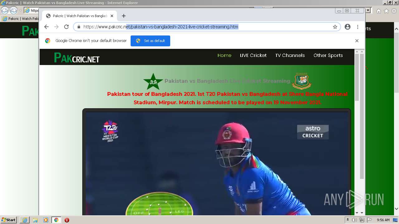Click Internet Explorer's back button
This screenshot has height=224, width=399.
[5, 10]
